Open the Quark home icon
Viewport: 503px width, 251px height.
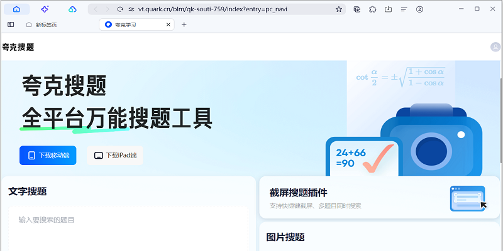[16, 9]
